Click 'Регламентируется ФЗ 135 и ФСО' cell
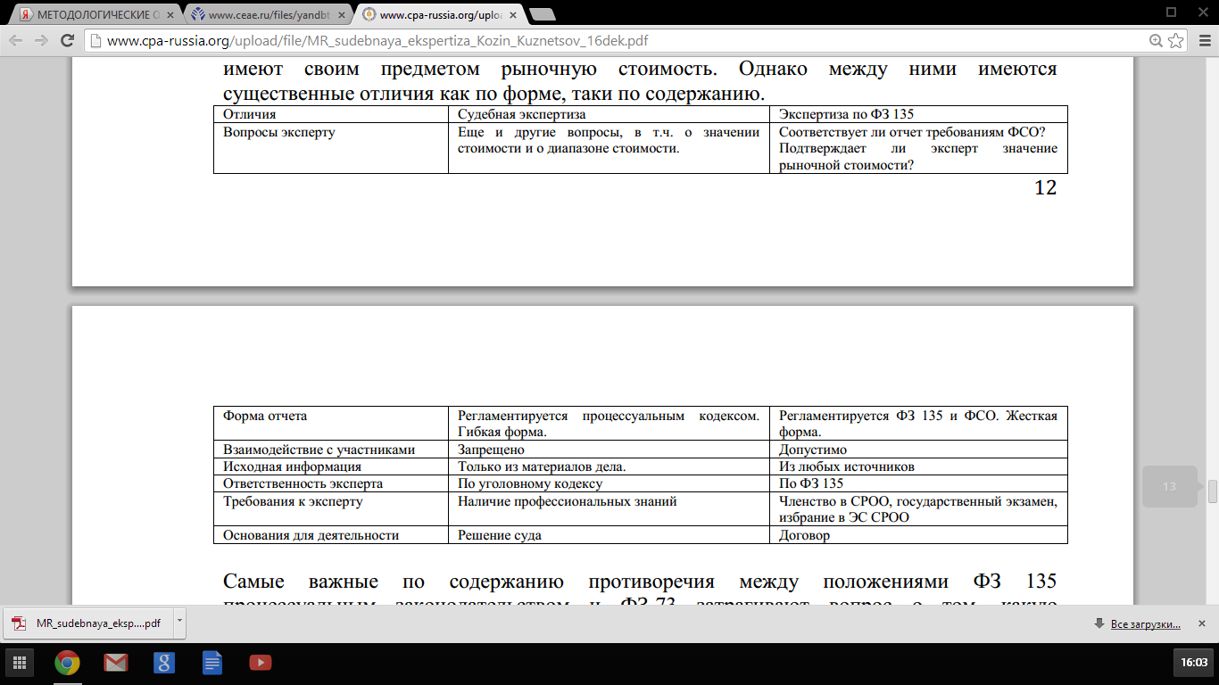 (918, 424)
